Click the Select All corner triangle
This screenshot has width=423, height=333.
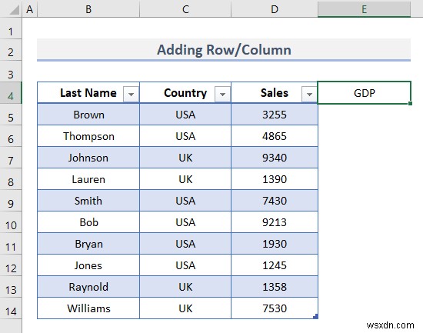click(x=14, y=9)
